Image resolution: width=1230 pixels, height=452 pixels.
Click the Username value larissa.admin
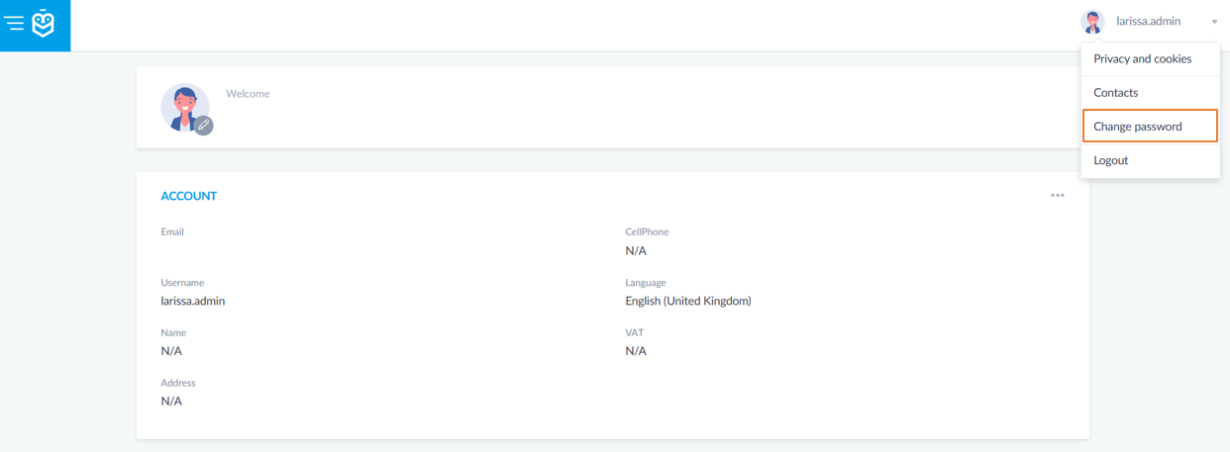[193, 301]
